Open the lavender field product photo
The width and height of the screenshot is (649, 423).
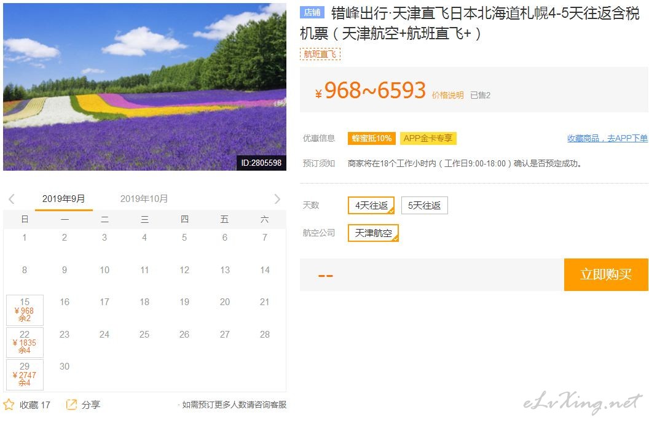click(x=144, y=87)
